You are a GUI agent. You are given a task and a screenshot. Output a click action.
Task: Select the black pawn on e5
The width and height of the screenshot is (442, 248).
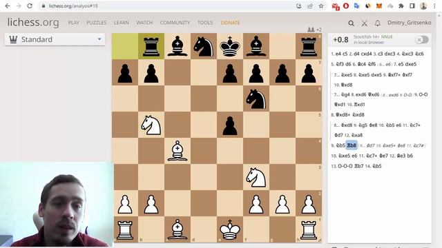[230, 125]
